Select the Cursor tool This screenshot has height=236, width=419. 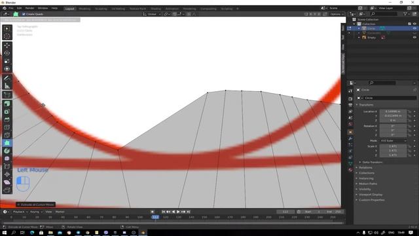pos(7,36)
